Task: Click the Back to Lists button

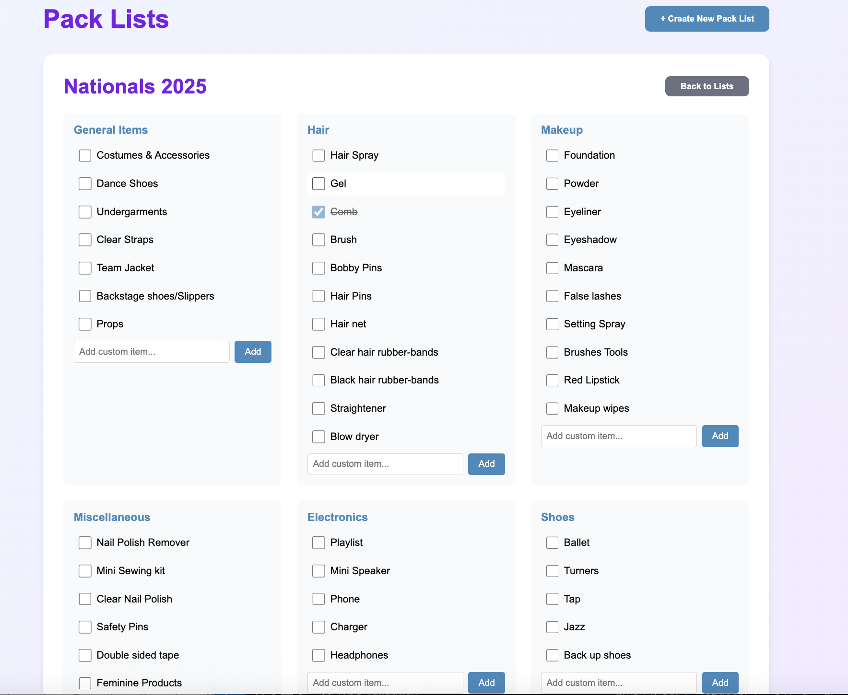Action: (707, 86)
